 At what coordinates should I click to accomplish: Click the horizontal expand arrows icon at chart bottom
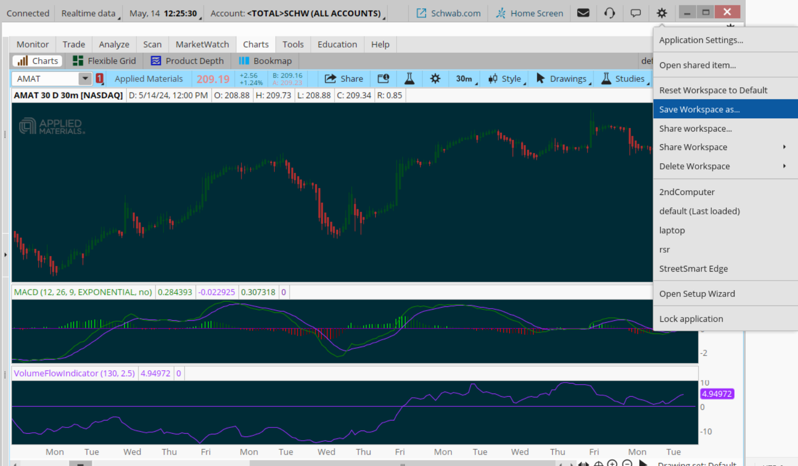pos(583,464)
